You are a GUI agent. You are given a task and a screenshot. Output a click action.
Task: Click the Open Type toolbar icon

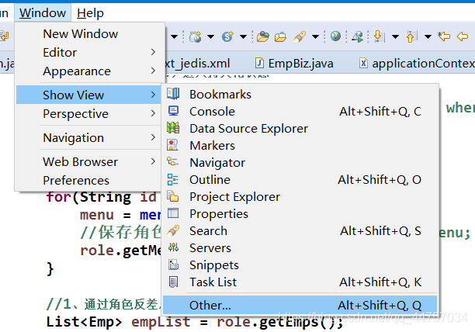coord(263,36)
